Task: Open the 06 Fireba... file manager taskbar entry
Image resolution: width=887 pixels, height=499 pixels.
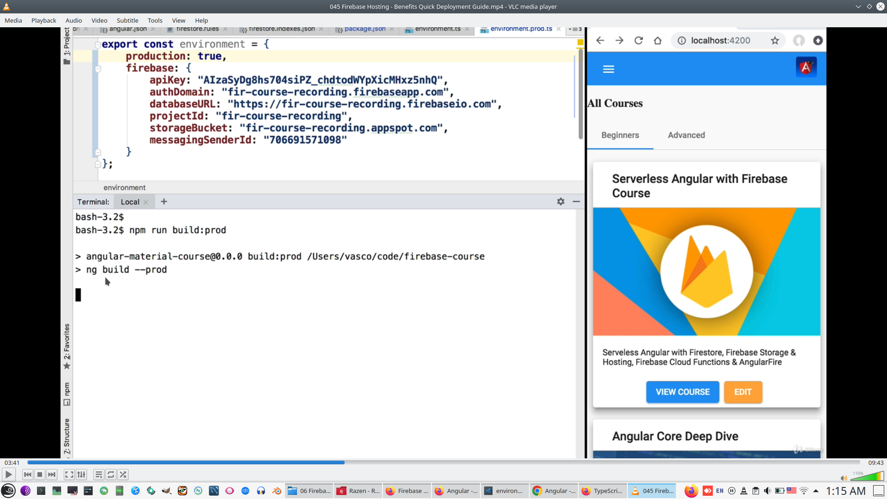Action: (x=309, y=491)
